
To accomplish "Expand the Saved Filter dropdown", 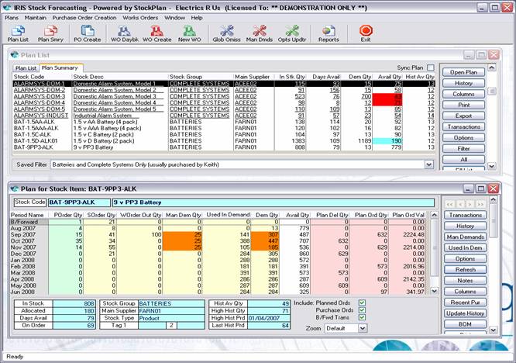I will click(427, 165).
